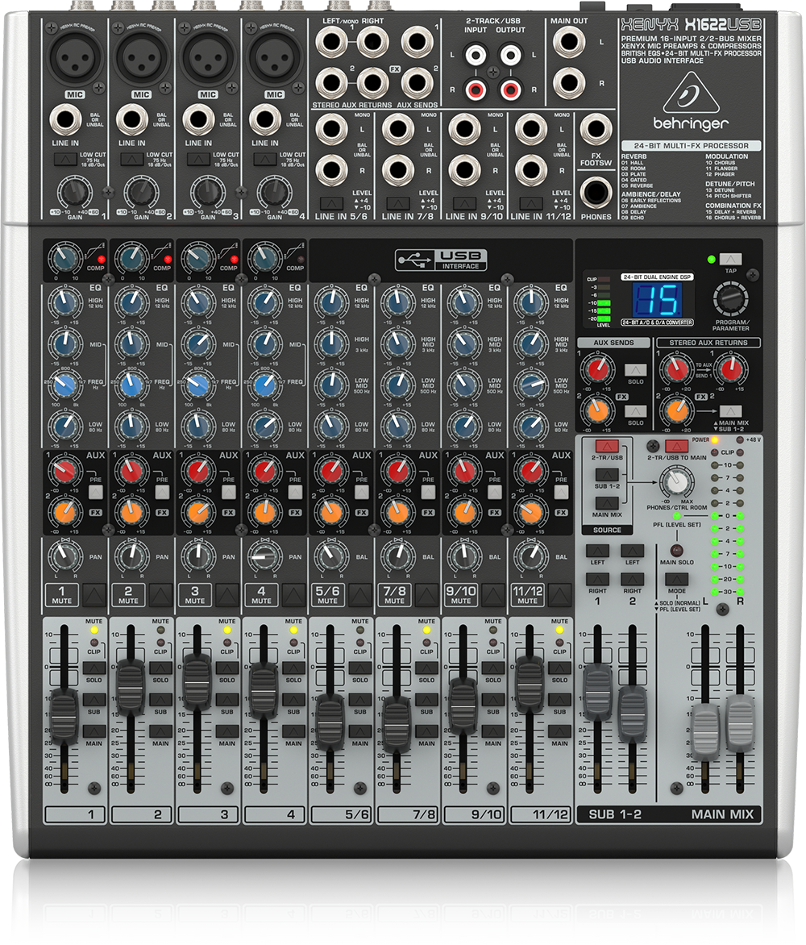Click LINE IN 11/12 right input jack
The image size is (806, 945).
[531, 171]
